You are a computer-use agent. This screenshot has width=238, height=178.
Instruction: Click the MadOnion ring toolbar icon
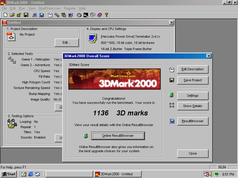(x=79, y=15)
